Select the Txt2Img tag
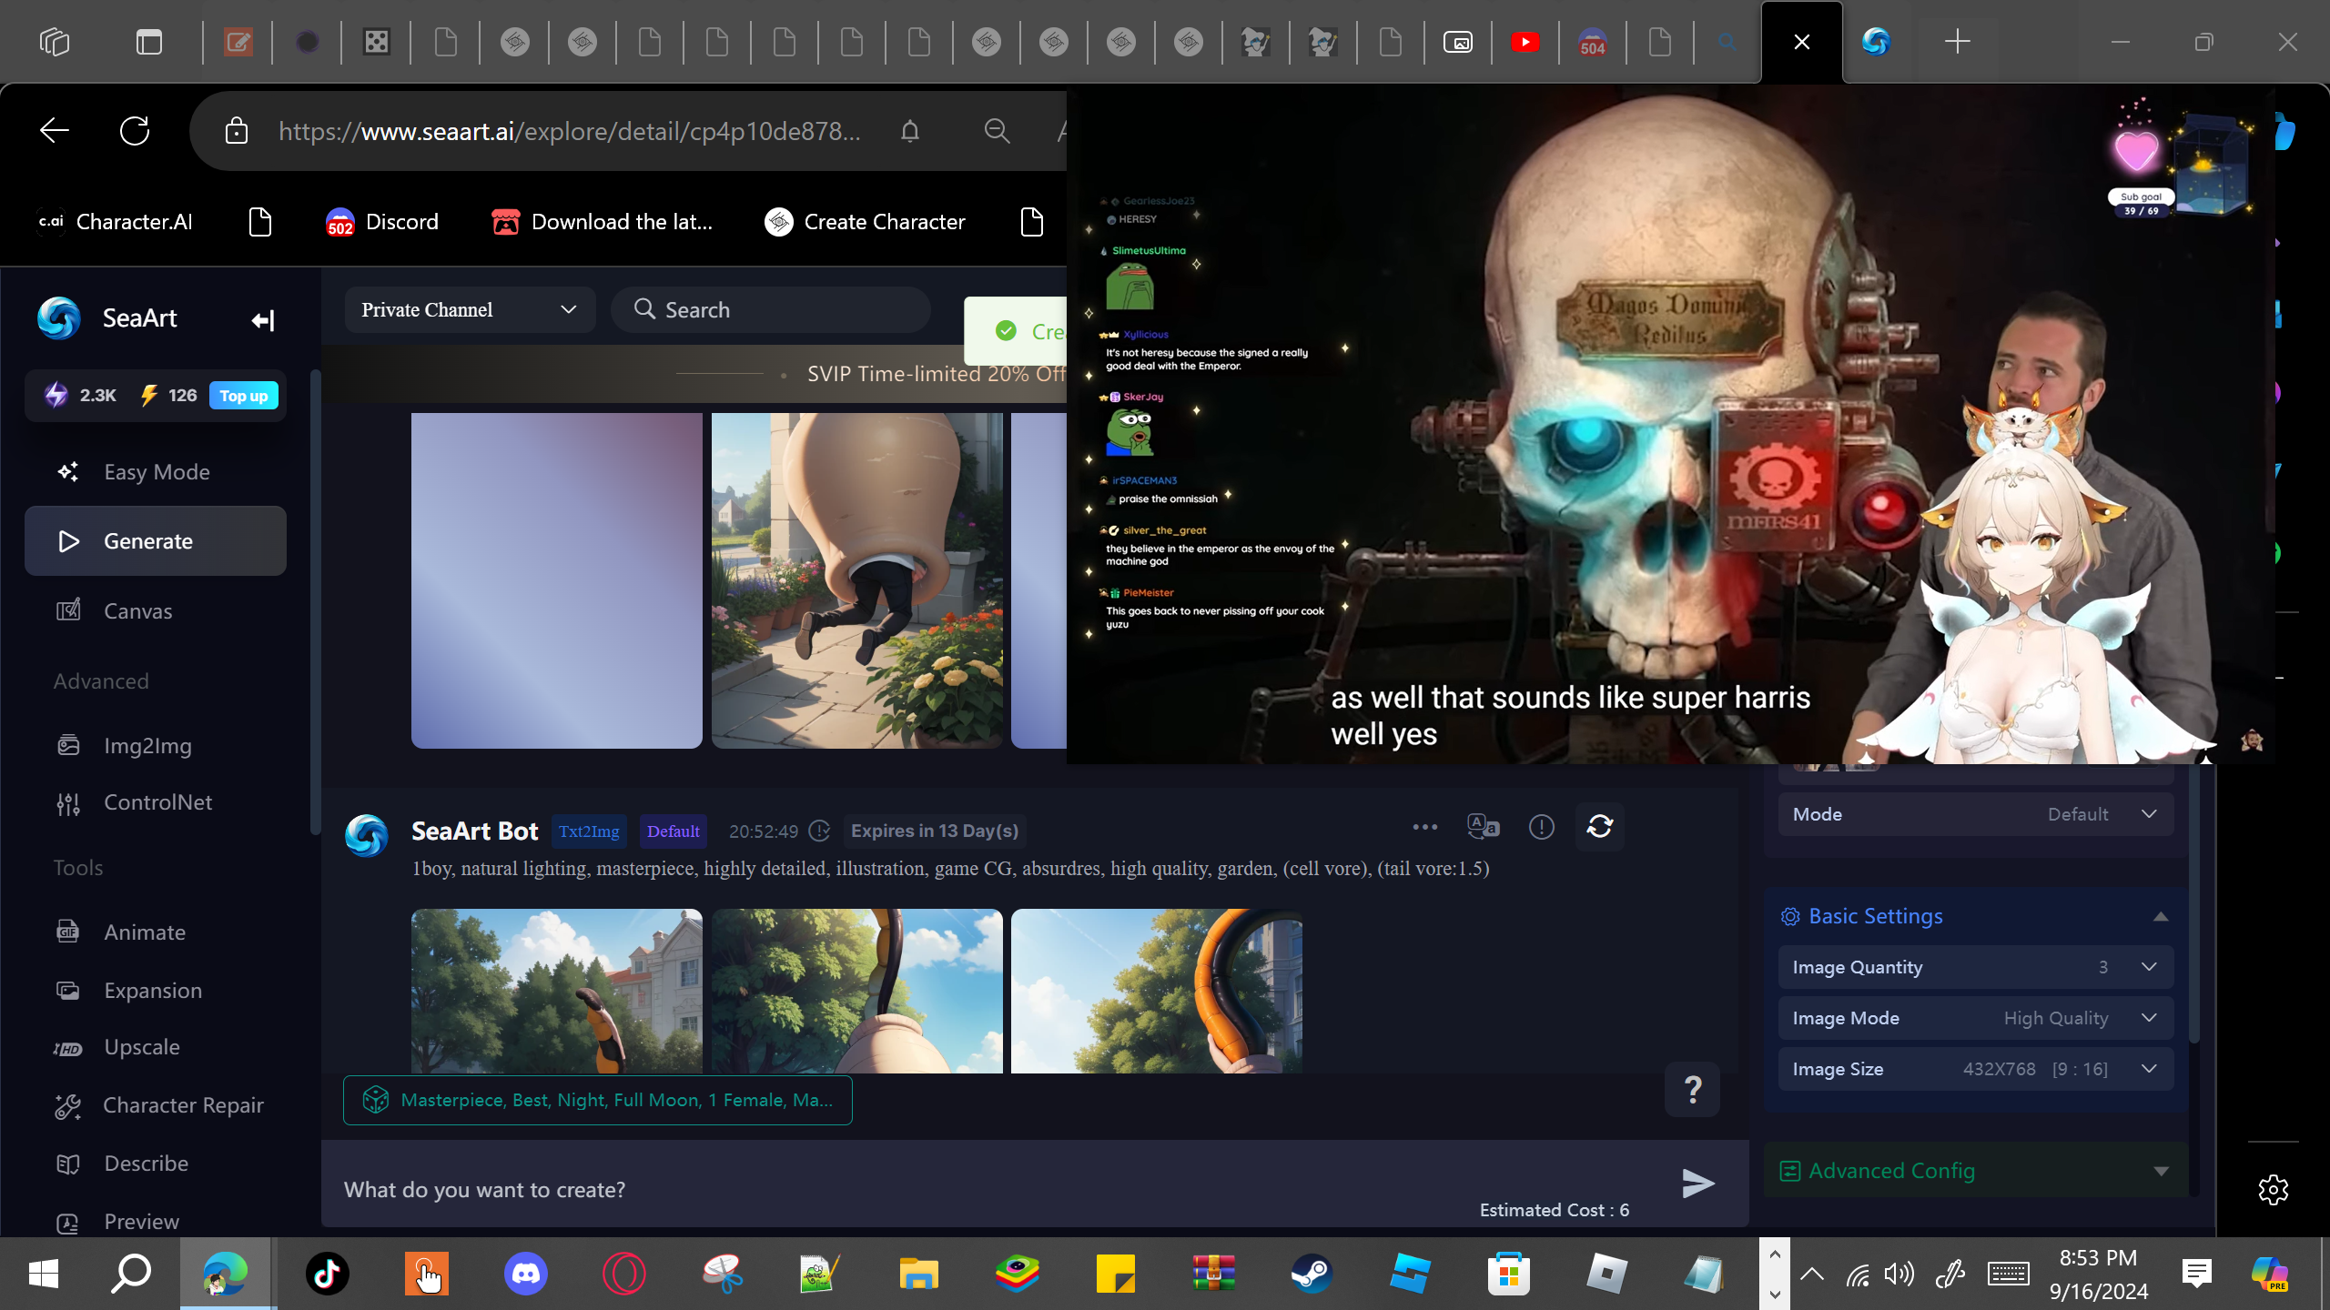2330x1310 pixels. tap(589, 831)
